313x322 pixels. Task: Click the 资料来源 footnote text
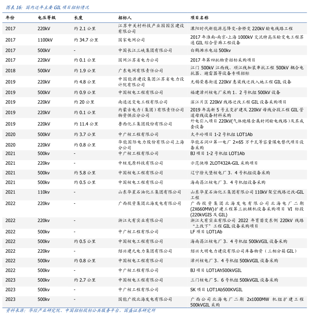[x=81, y=310]
